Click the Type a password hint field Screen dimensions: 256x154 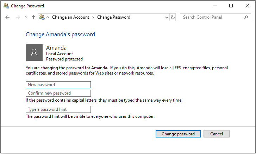58,109
